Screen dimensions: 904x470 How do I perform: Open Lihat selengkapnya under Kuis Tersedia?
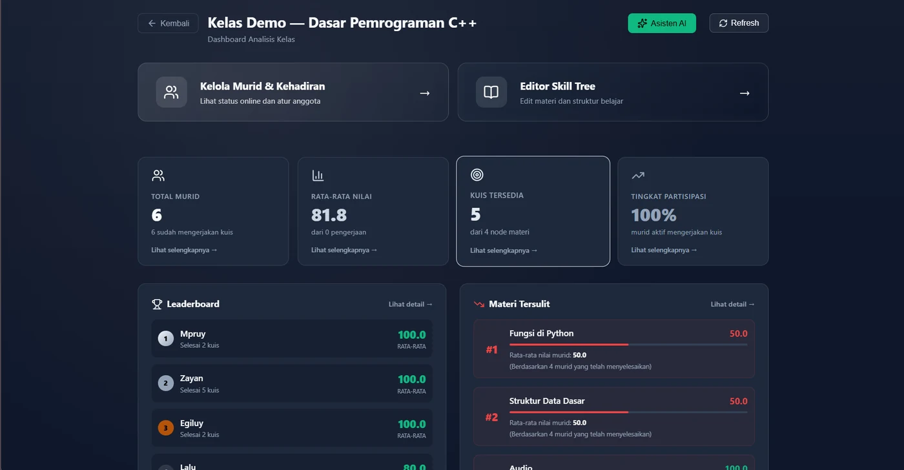click(504, 250)
